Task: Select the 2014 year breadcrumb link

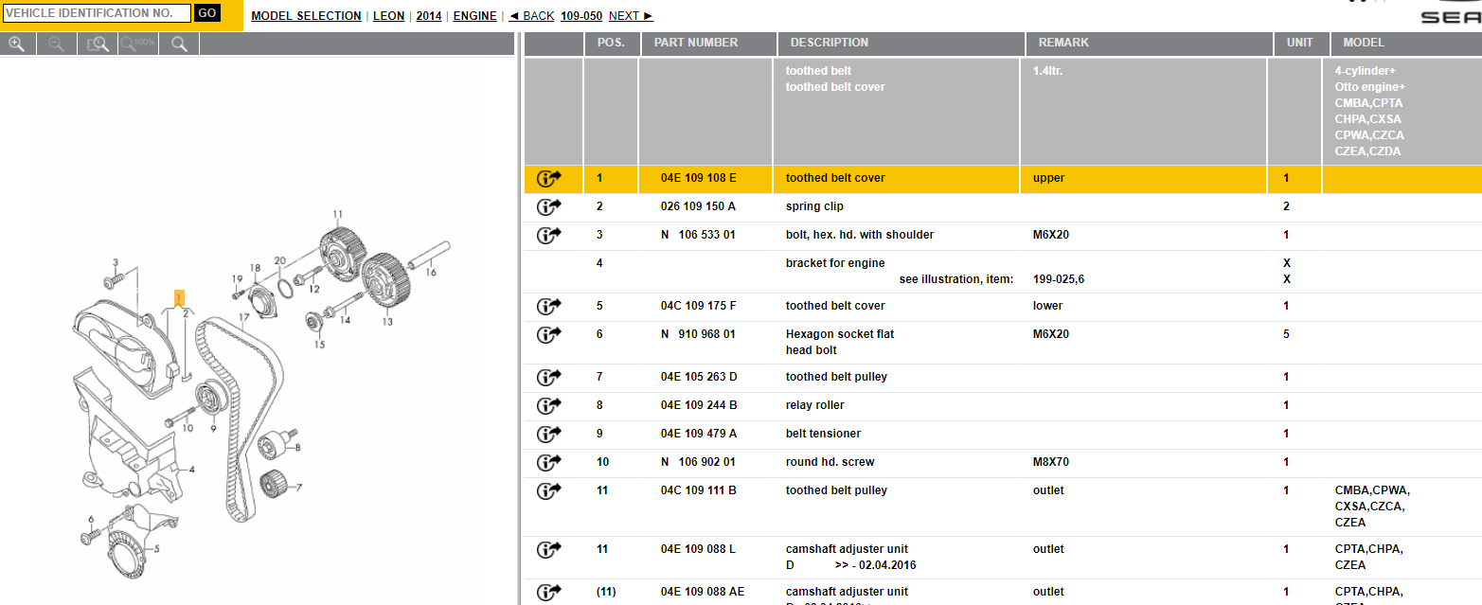Action: pos(429,16)
